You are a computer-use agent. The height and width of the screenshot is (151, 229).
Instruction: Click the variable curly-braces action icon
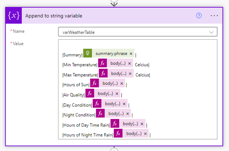(x=14, y=16)
